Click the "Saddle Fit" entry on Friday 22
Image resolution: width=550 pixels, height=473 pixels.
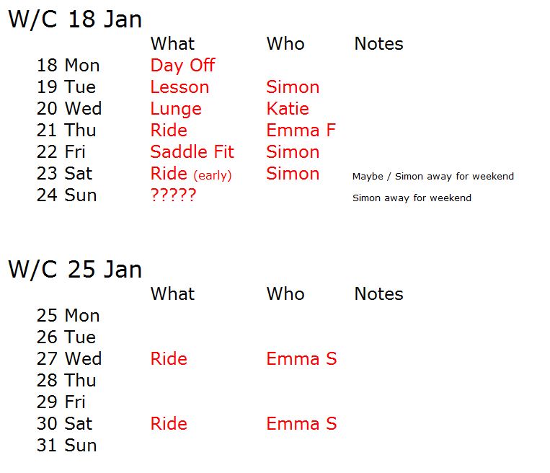pos(192,152)
